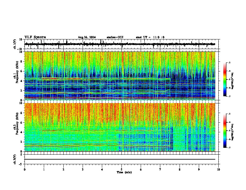Click the ch.1 spectrogram color scale bar
246x190 pixels.
tap(225, 79)
